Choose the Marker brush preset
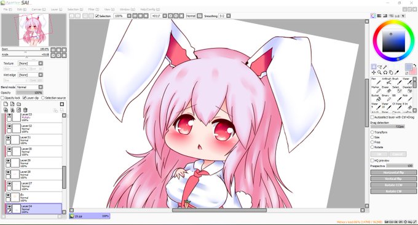Viewport: 418px width, 225px height. (x=376, y=89)
